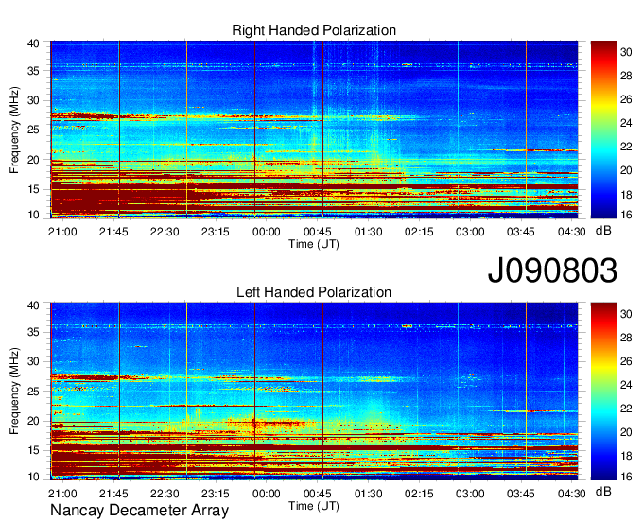This screenshot has width=643, height=522.
Task: Click the "21:45" time tick on Right Handed plot
Action: (x=113, y=232)
